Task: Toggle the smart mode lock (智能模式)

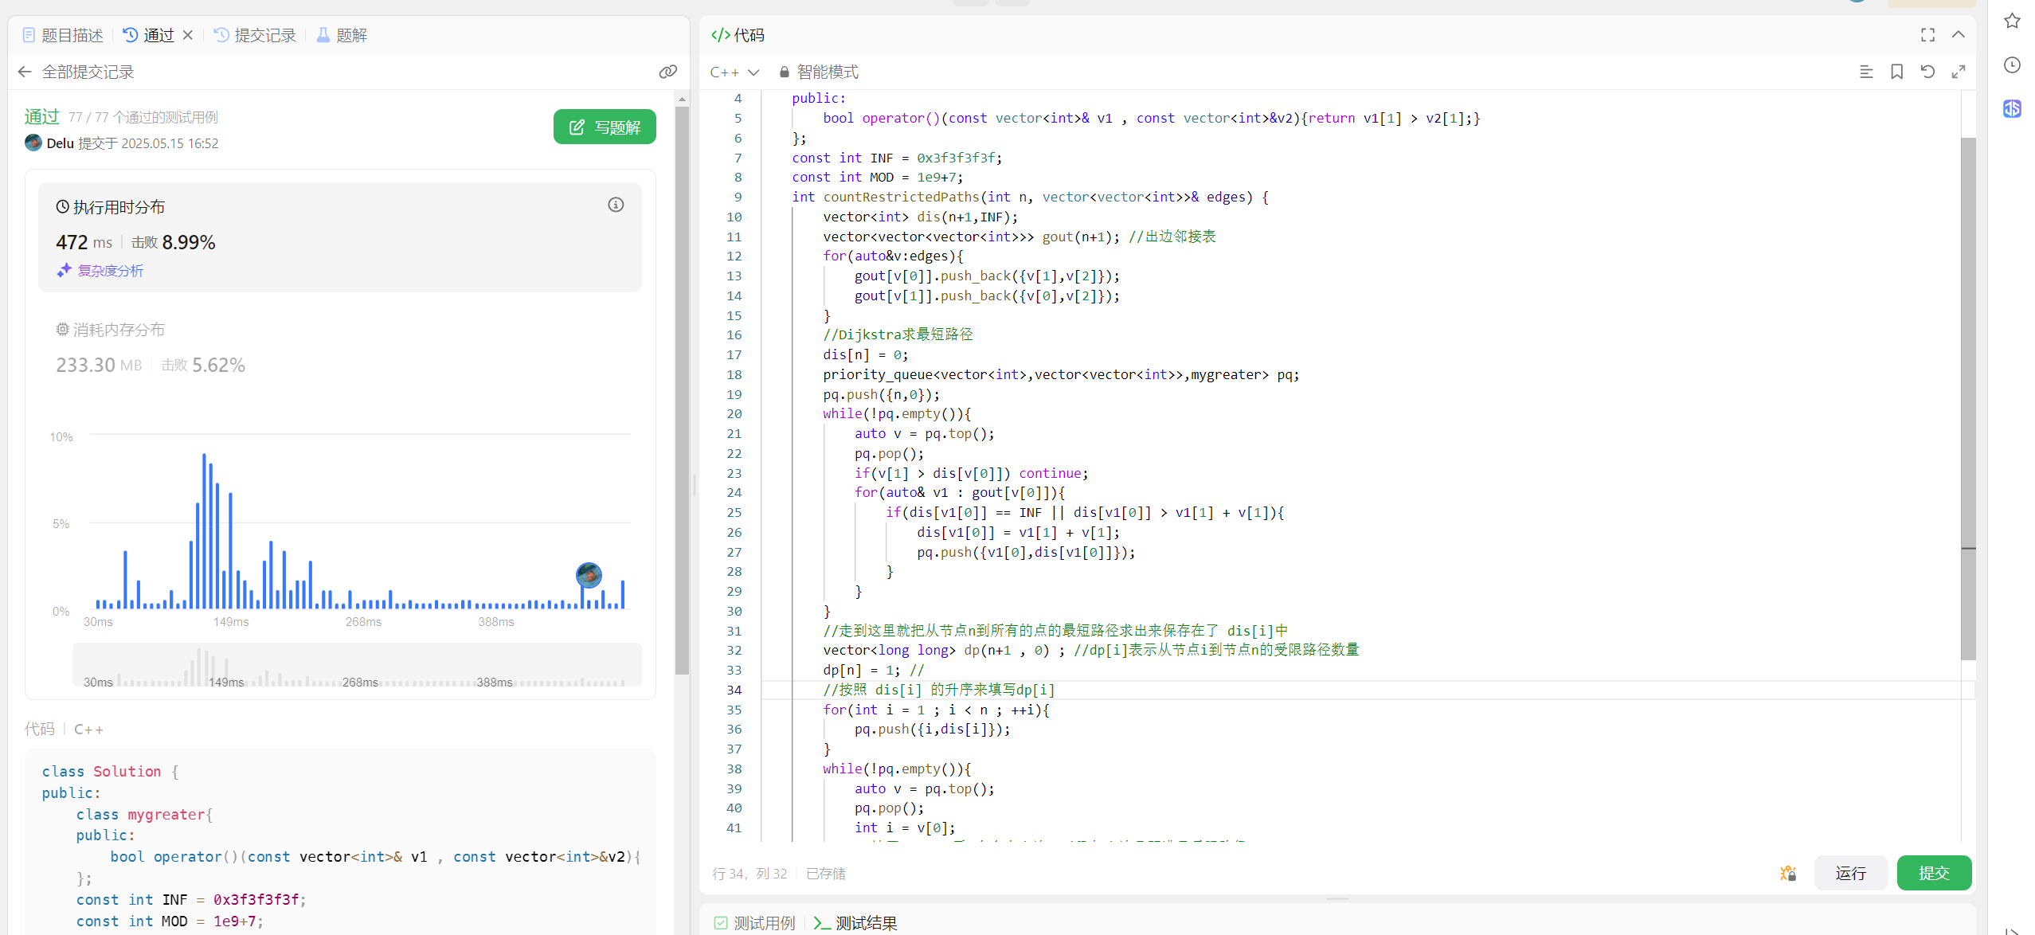Action: 820,72
